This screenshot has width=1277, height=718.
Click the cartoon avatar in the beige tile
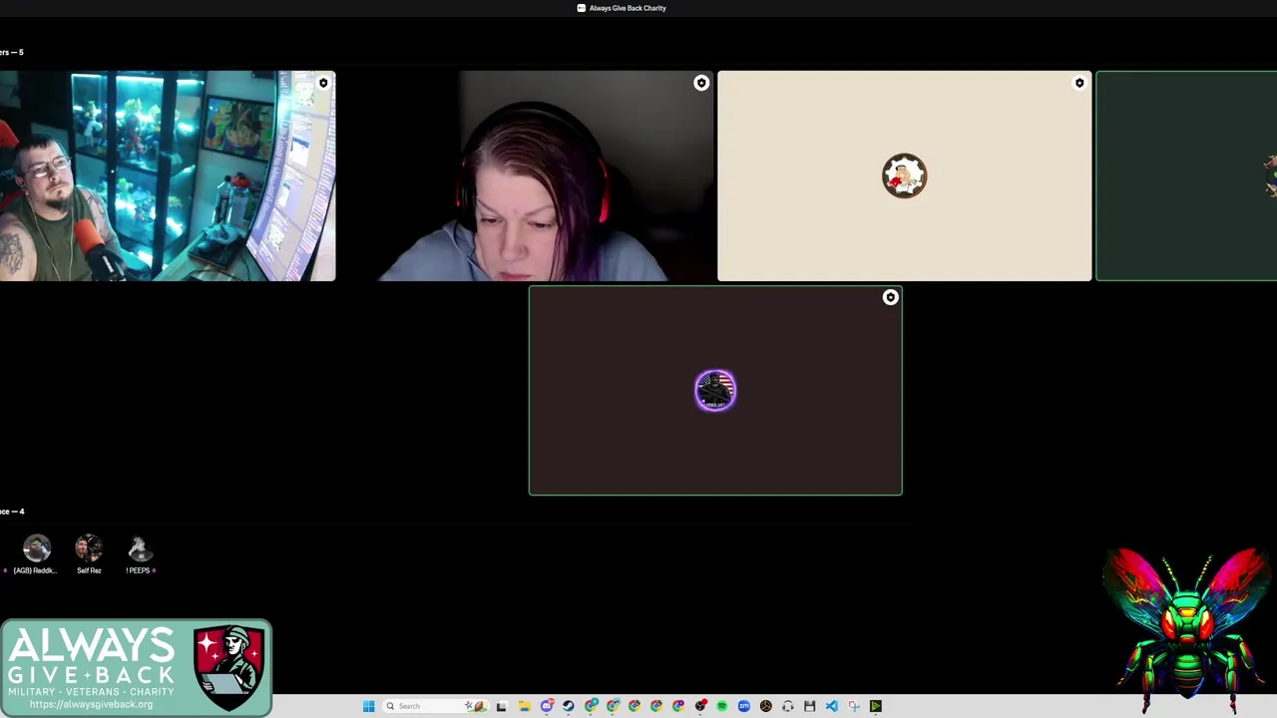pyautogui.click(x=905, y=176)
